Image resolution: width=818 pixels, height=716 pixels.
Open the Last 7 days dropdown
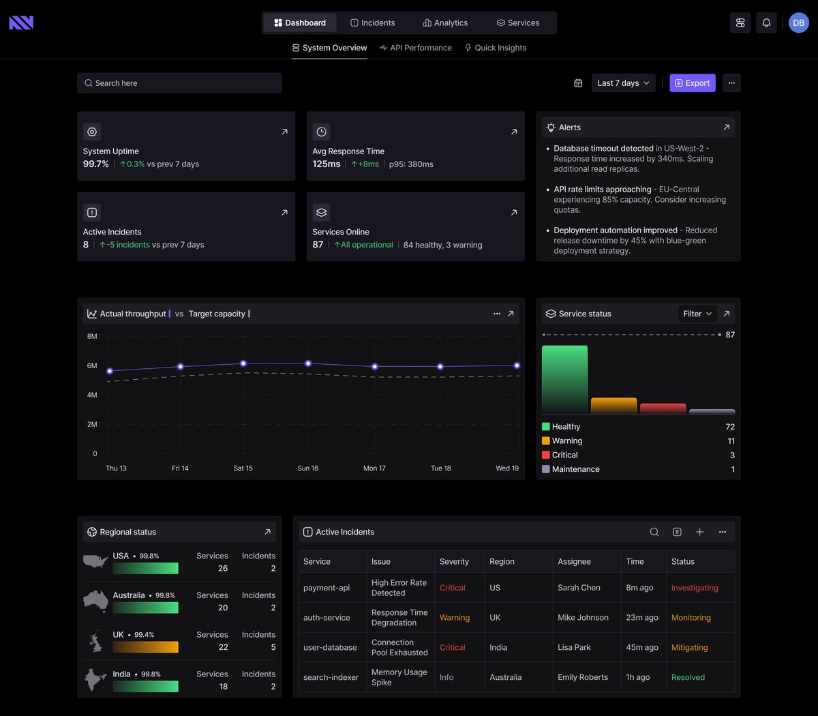pos(622,83)
